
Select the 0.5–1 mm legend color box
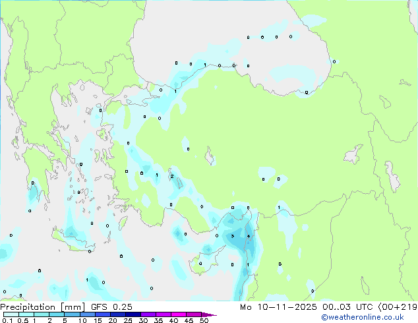click(26, 314)
